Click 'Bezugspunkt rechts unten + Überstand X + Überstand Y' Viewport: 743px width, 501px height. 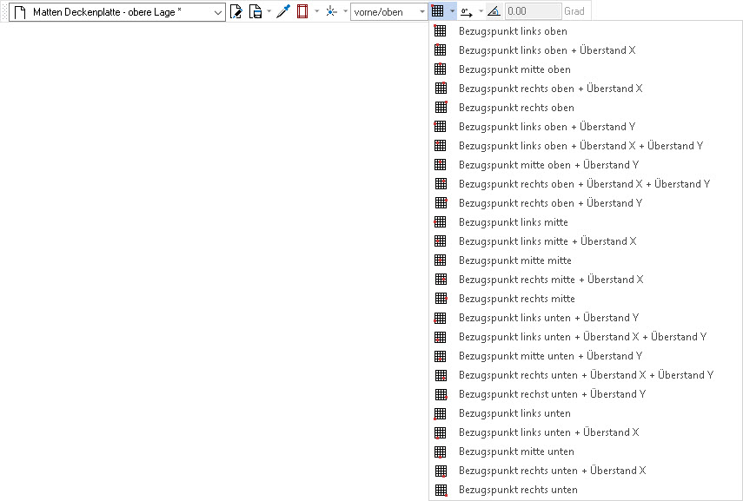point(586,375)
